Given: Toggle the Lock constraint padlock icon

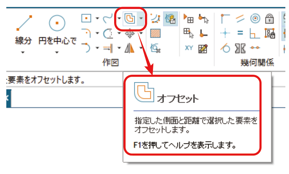Looking at the screenshot, I should (x=269, y=19).
